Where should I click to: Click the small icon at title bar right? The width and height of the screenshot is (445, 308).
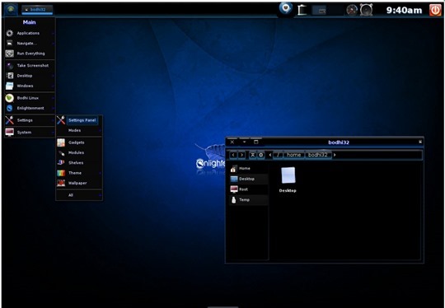420,142
